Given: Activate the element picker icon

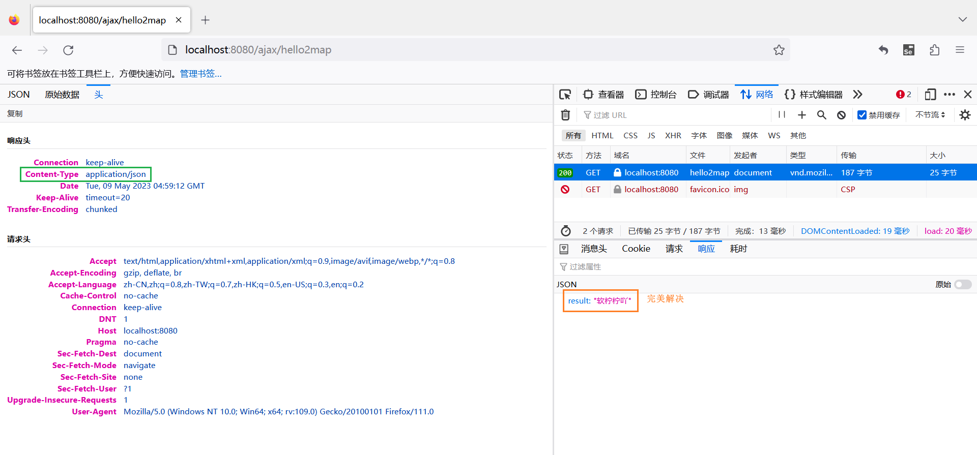Looking at the screenshot, I should coord(565,95).
